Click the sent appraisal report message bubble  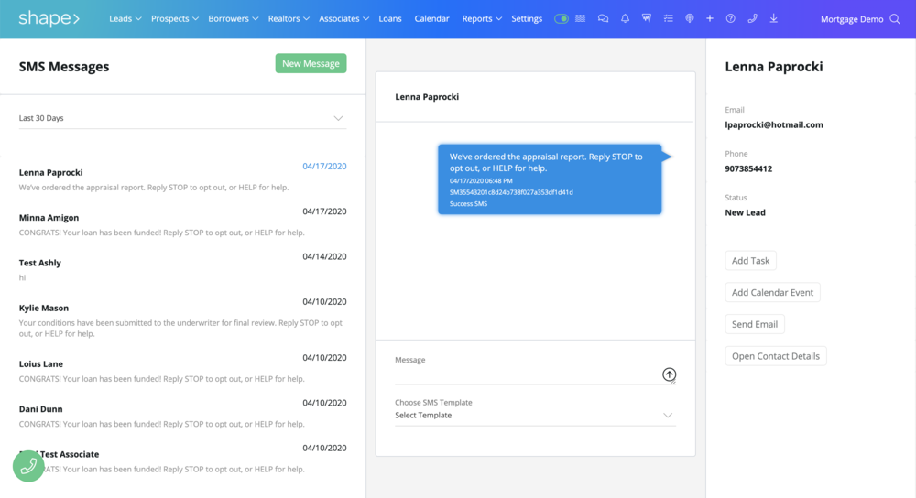550,179
